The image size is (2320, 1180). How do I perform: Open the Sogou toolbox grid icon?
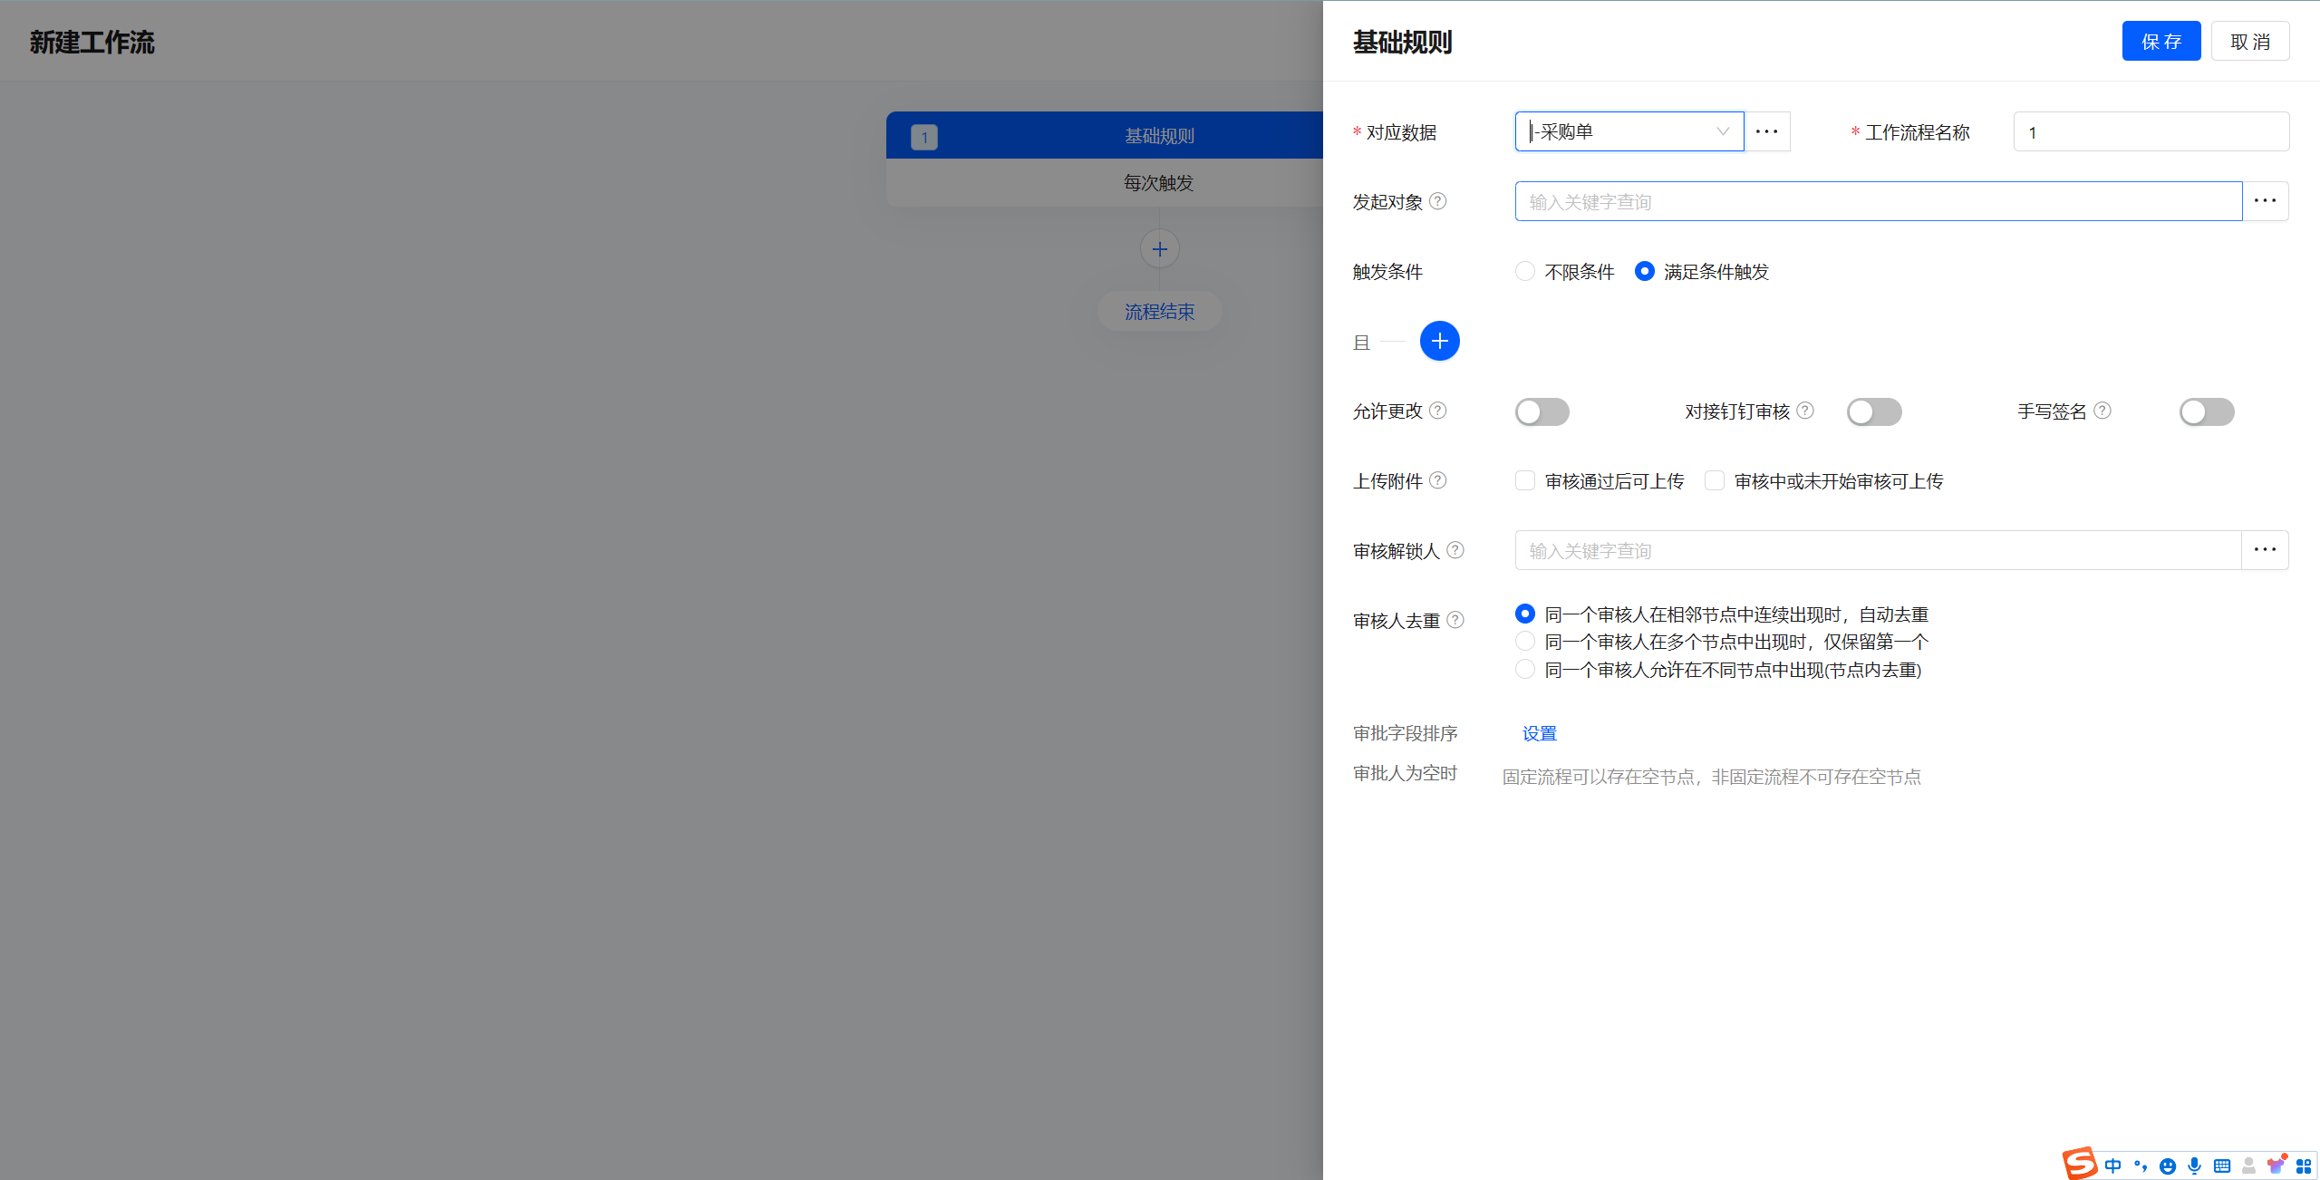(x=2304, y=1166)
